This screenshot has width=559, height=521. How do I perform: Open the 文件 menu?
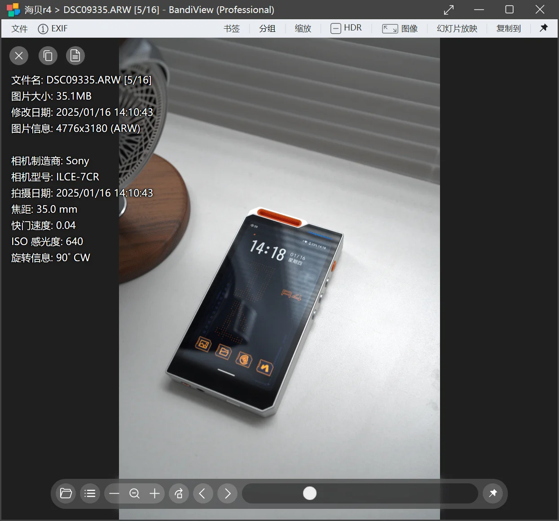[x=19, y=28]
